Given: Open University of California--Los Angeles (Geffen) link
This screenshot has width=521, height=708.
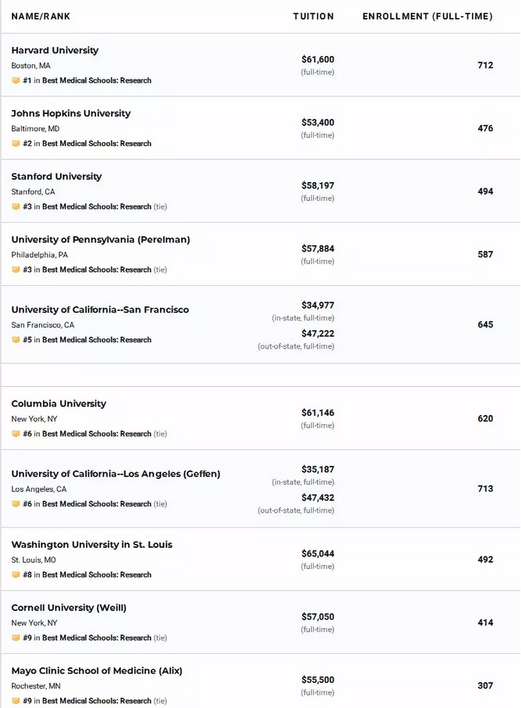Looking at the screenshot, I should coord(116,474).
